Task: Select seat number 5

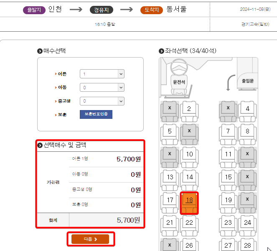Action: 170,134
